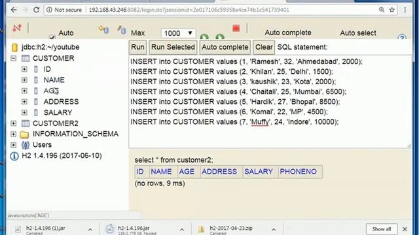Screen dimensions: 419x235
Task: Open the Chrome three-dot menu
Action: (x=405, y=10)
